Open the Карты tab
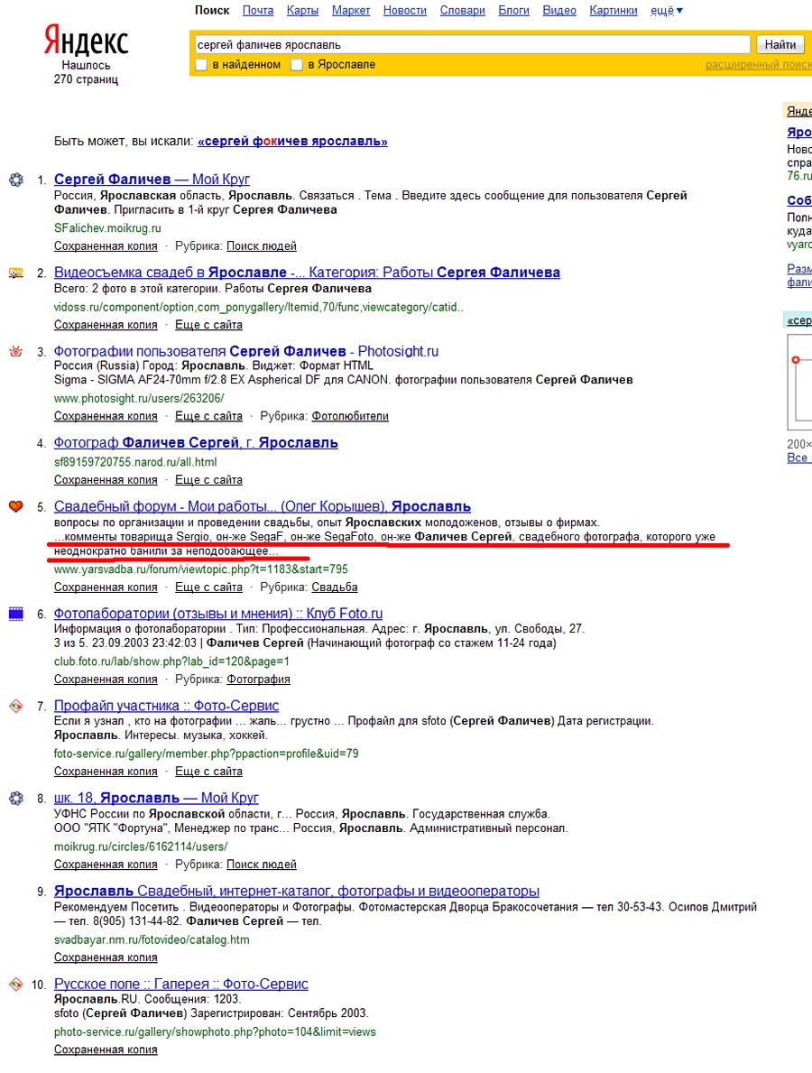The image size is (812, 1073). point(302,10)
